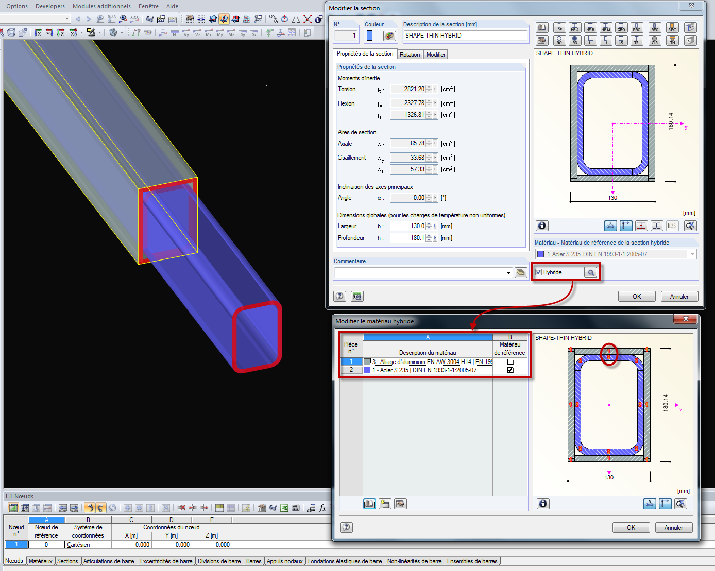The image size is (715, 571).
Task: Pick the CIR circular section icon
Action: 655,40
